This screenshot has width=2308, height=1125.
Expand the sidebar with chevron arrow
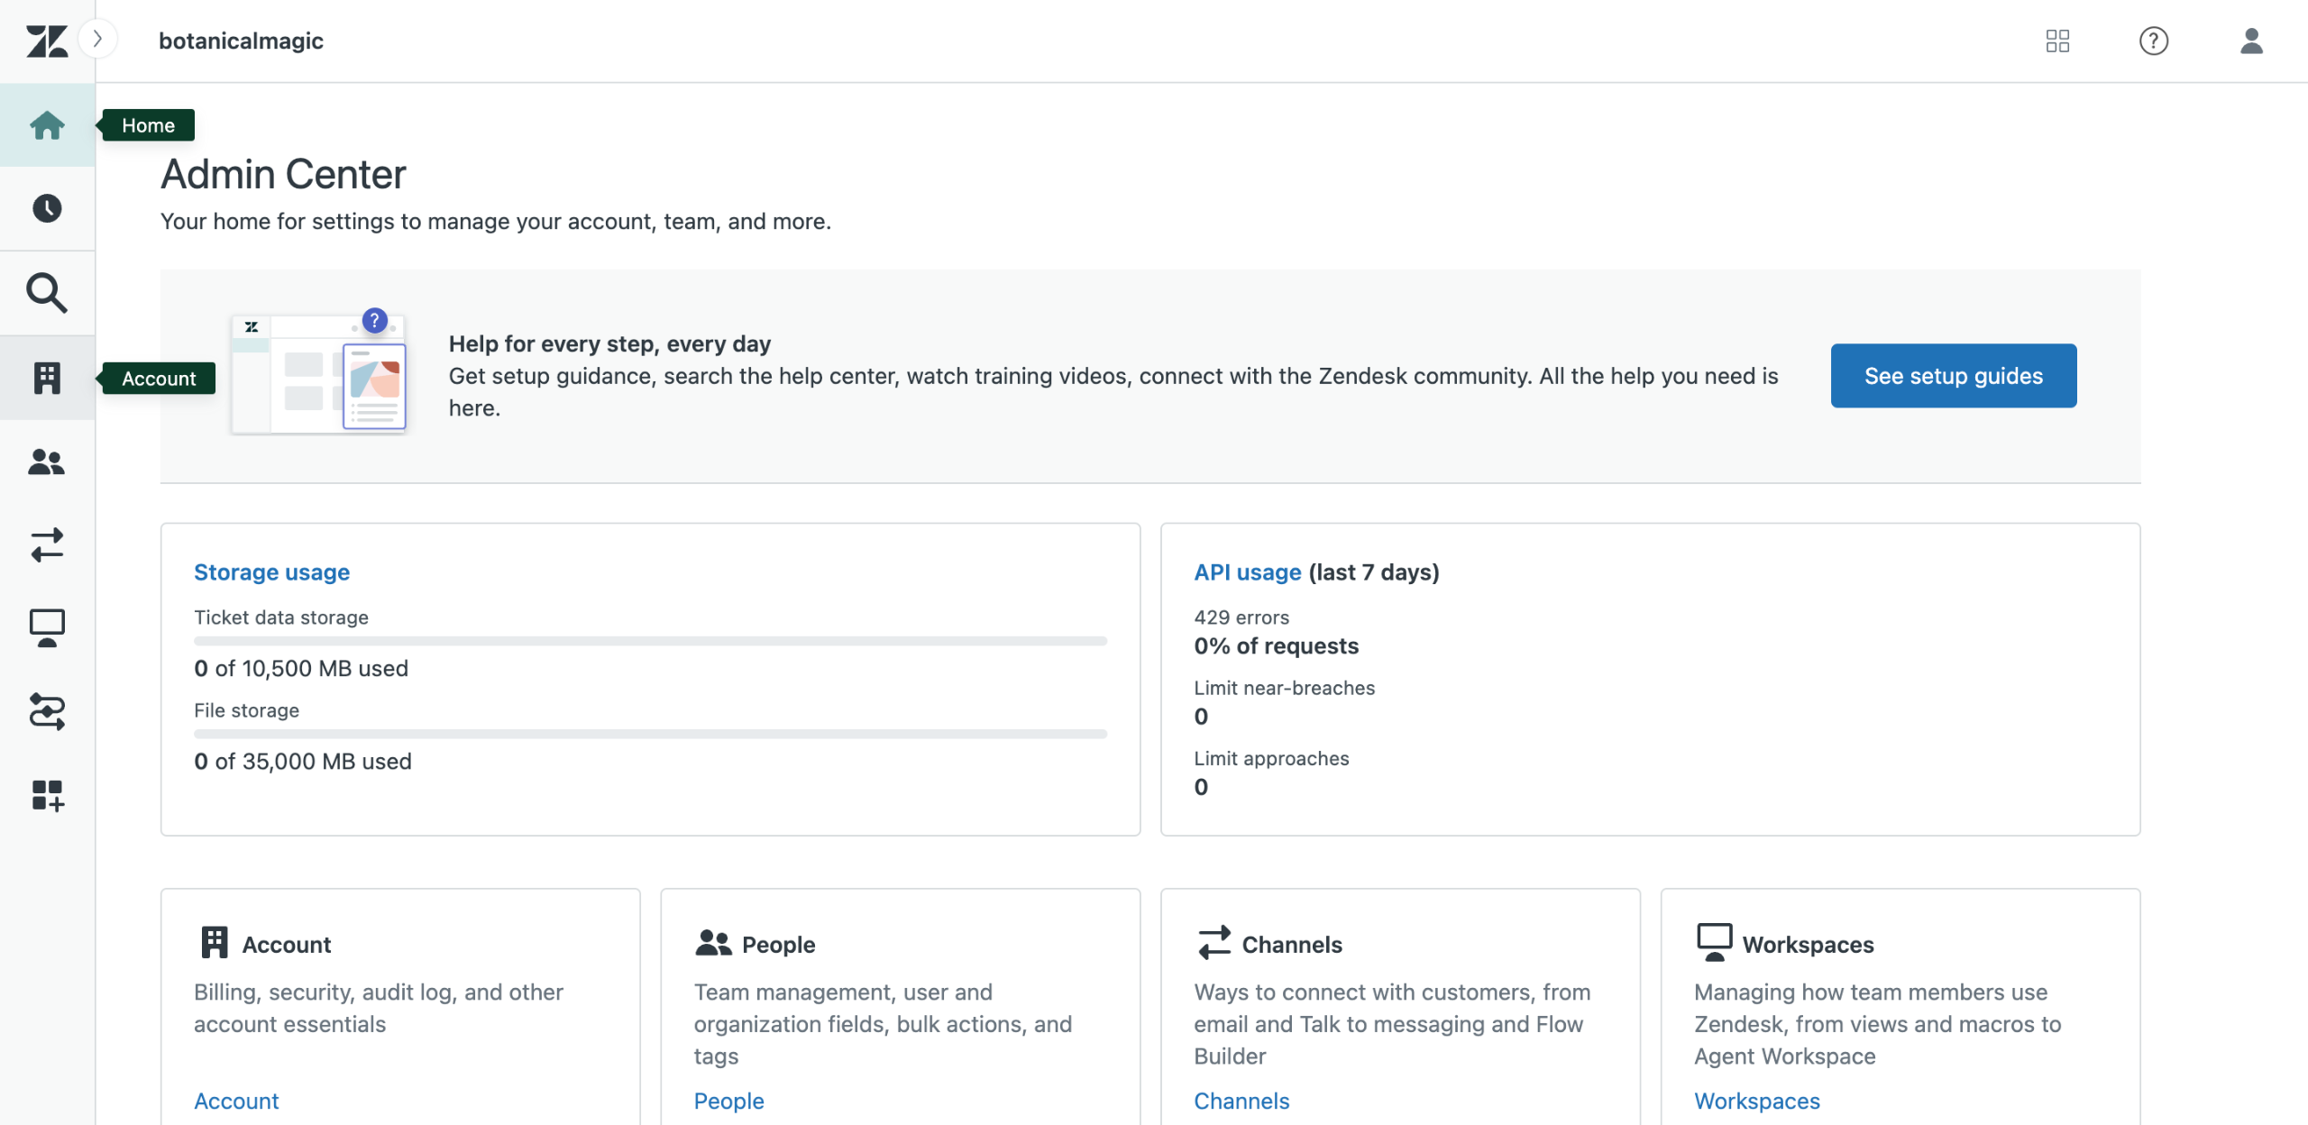click(97, 39)
